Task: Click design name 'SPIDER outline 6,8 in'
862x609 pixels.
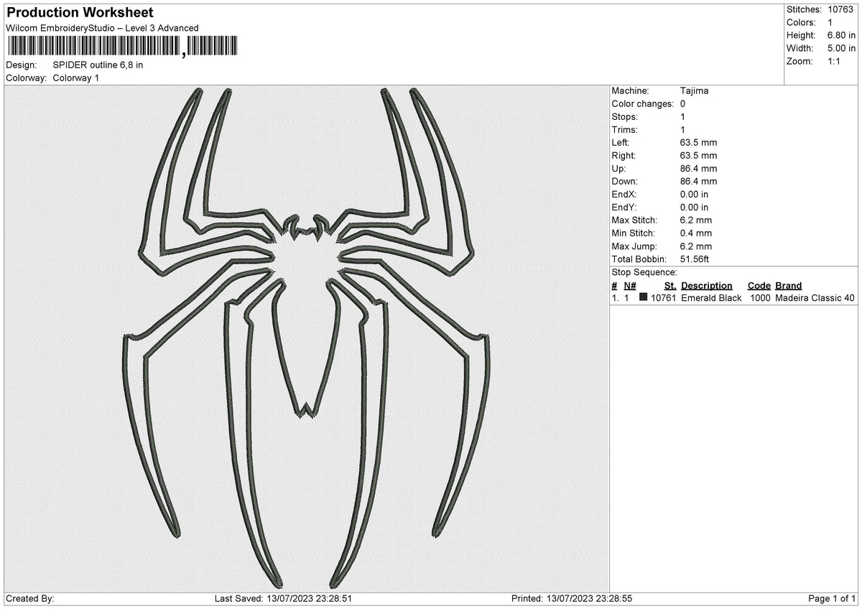Action: (x=98, y=65)
